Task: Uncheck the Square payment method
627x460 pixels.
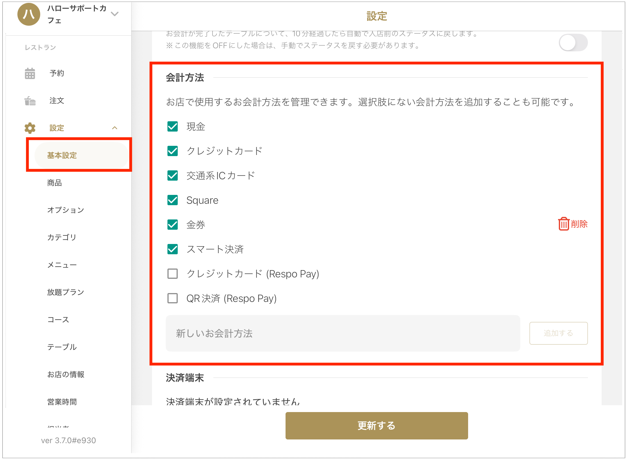Action: (173, 200)
